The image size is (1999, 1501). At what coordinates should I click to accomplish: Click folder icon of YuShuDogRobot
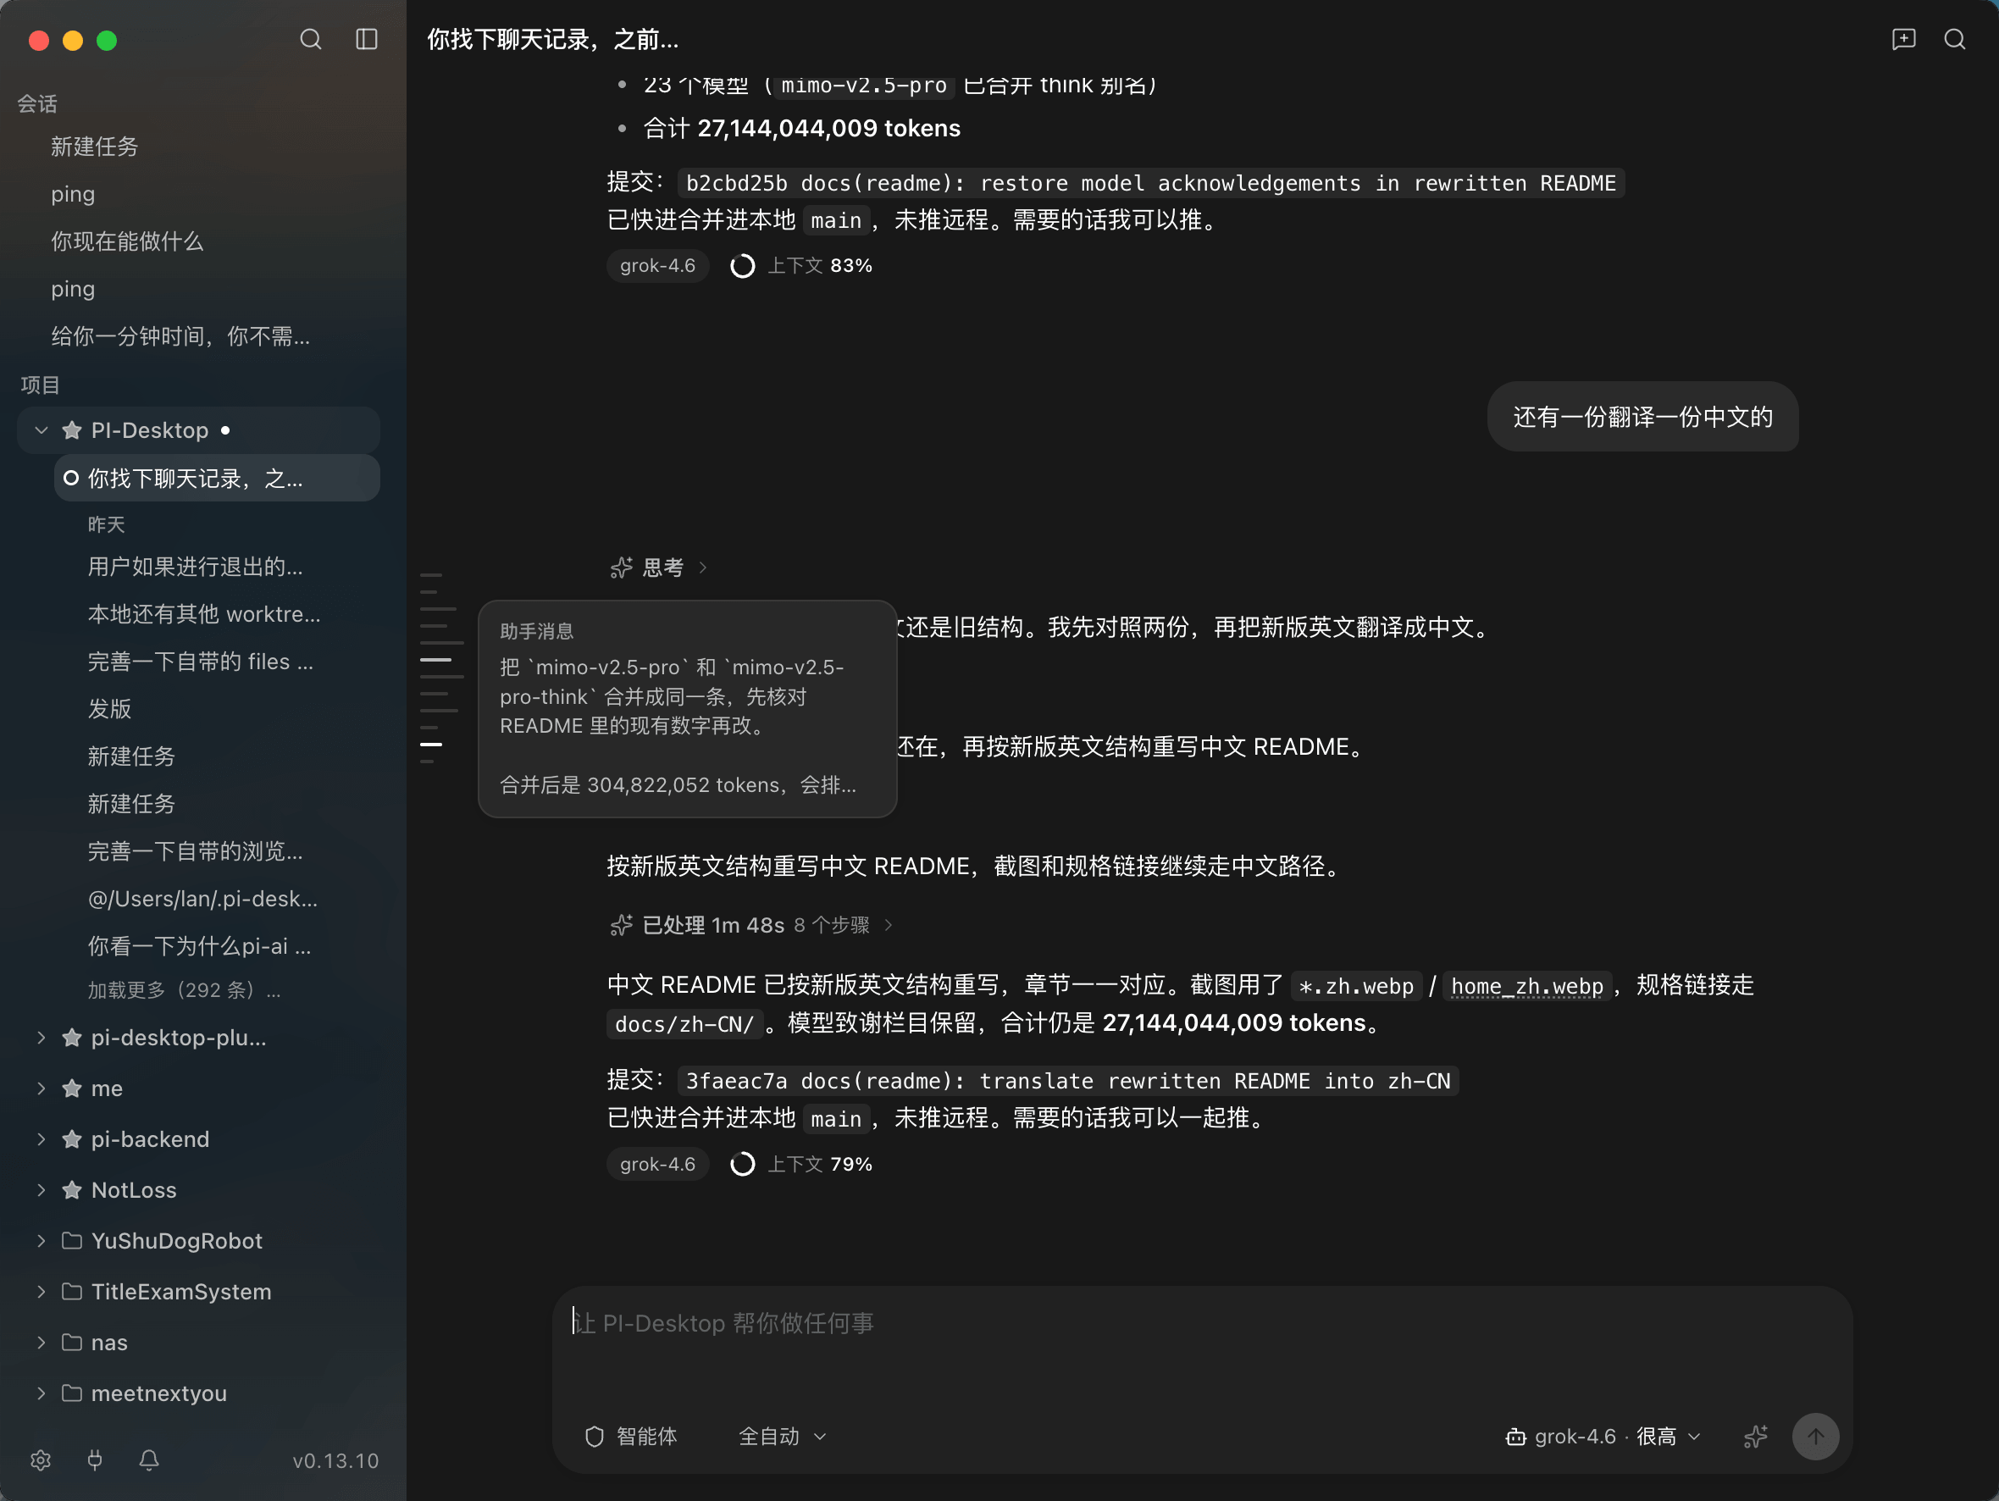[72, 1240]
